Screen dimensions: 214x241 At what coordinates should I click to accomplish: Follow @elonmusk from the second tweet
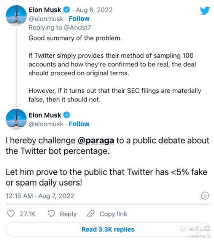coord(79,124)
